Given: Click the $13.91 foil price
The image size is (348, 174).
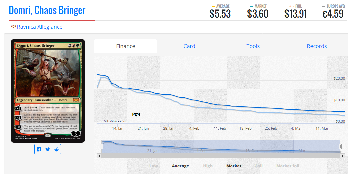Looking at the screenshot, I should pyautogui.click(x=296, y=14).
